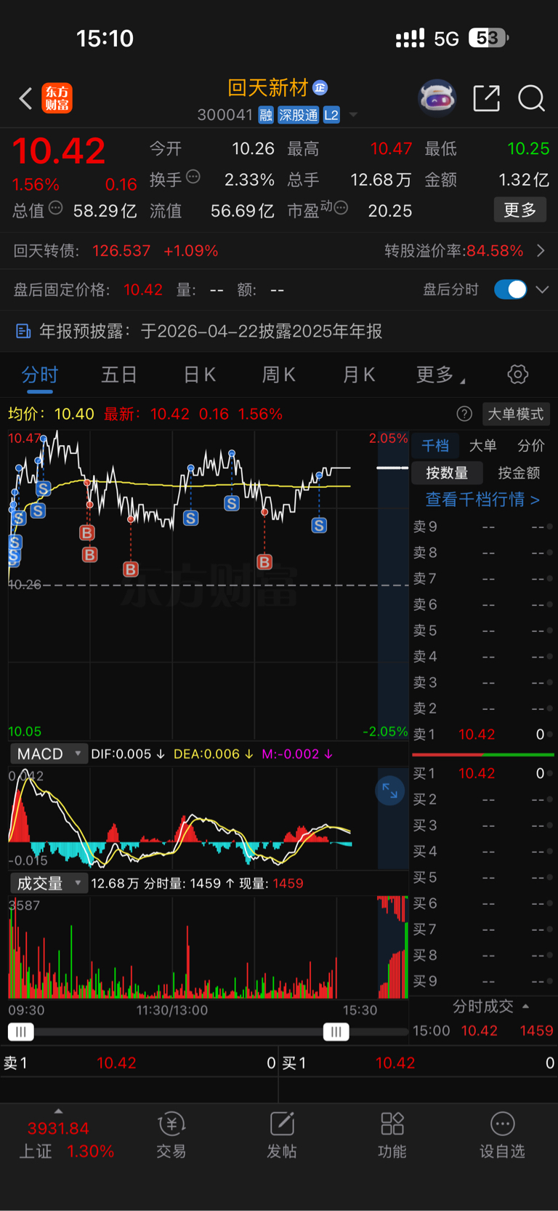
Task: Switch to the 周K tab
Action: (278, 375)
